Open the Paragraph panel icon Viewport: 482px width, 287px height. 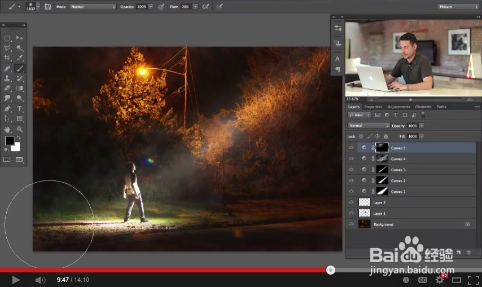tap(338, 70)
